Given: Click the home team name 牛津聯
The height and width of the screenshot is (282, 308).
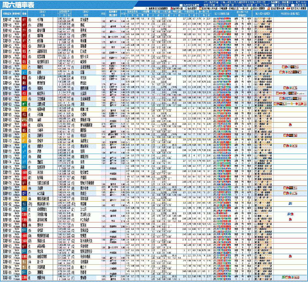Looking at the screenshot, I should click(40, 20).
